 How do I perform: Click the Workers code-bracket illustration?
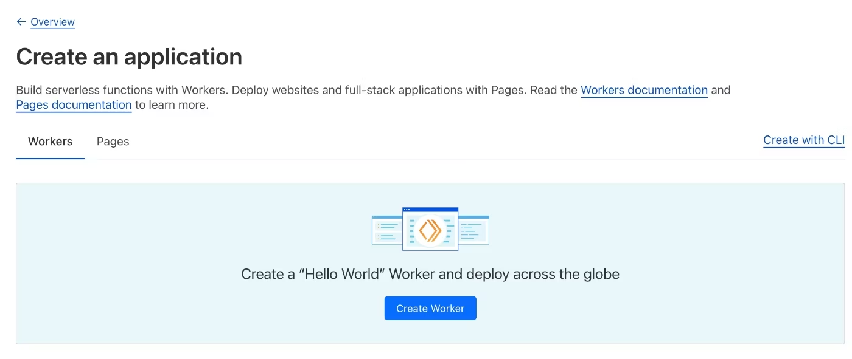pos(430,229)
